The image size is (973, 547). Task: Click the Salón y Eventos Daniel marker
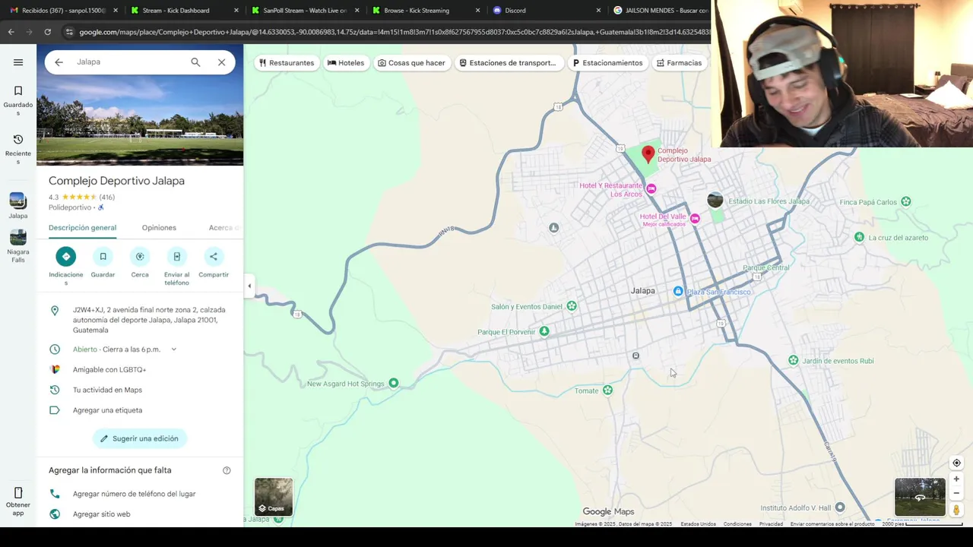pos(572,306)
